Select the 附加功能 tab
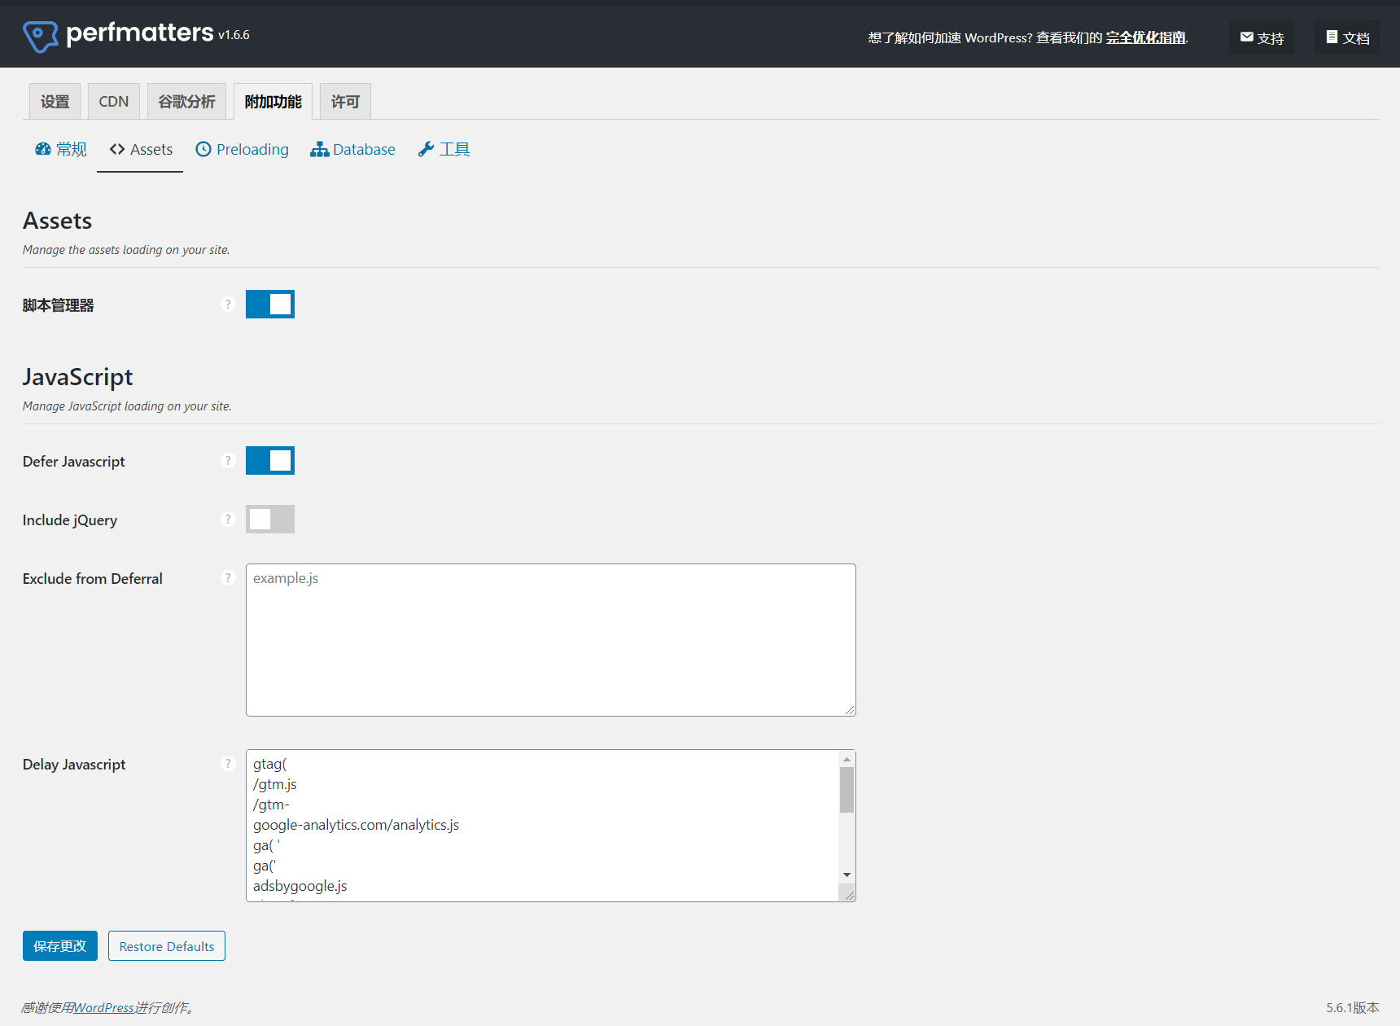This screenshot has height=1026, width=1400. (273, 102)
